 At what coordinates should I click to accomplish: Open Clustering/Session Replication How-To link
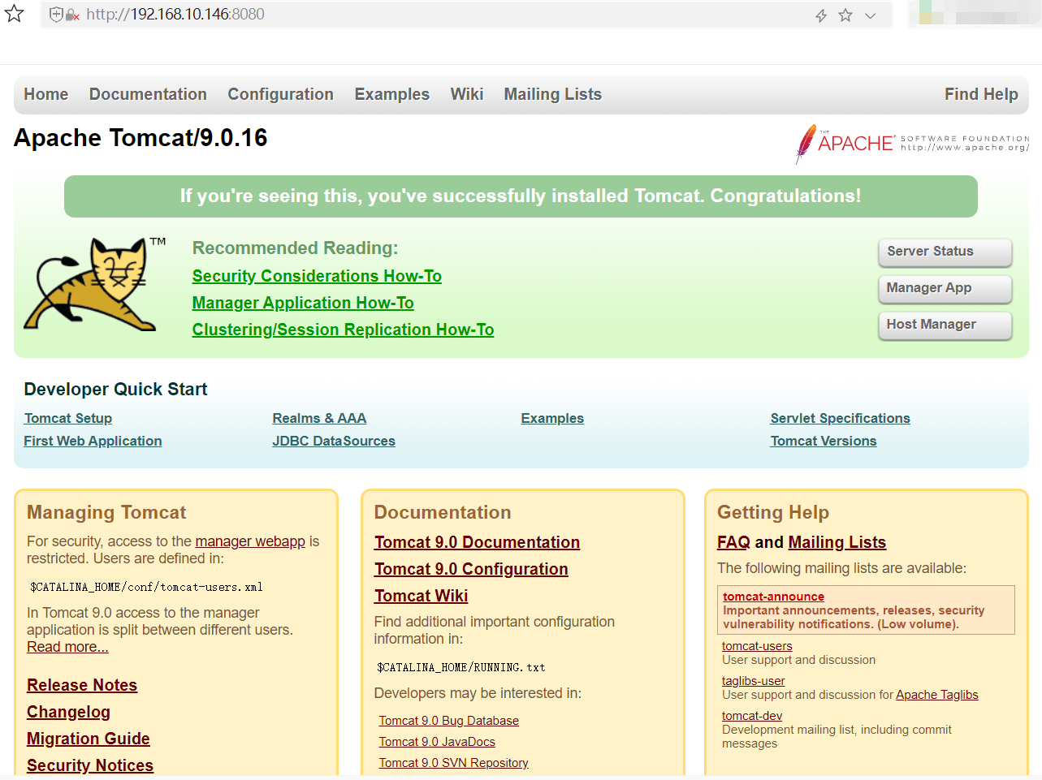[343, 330]
